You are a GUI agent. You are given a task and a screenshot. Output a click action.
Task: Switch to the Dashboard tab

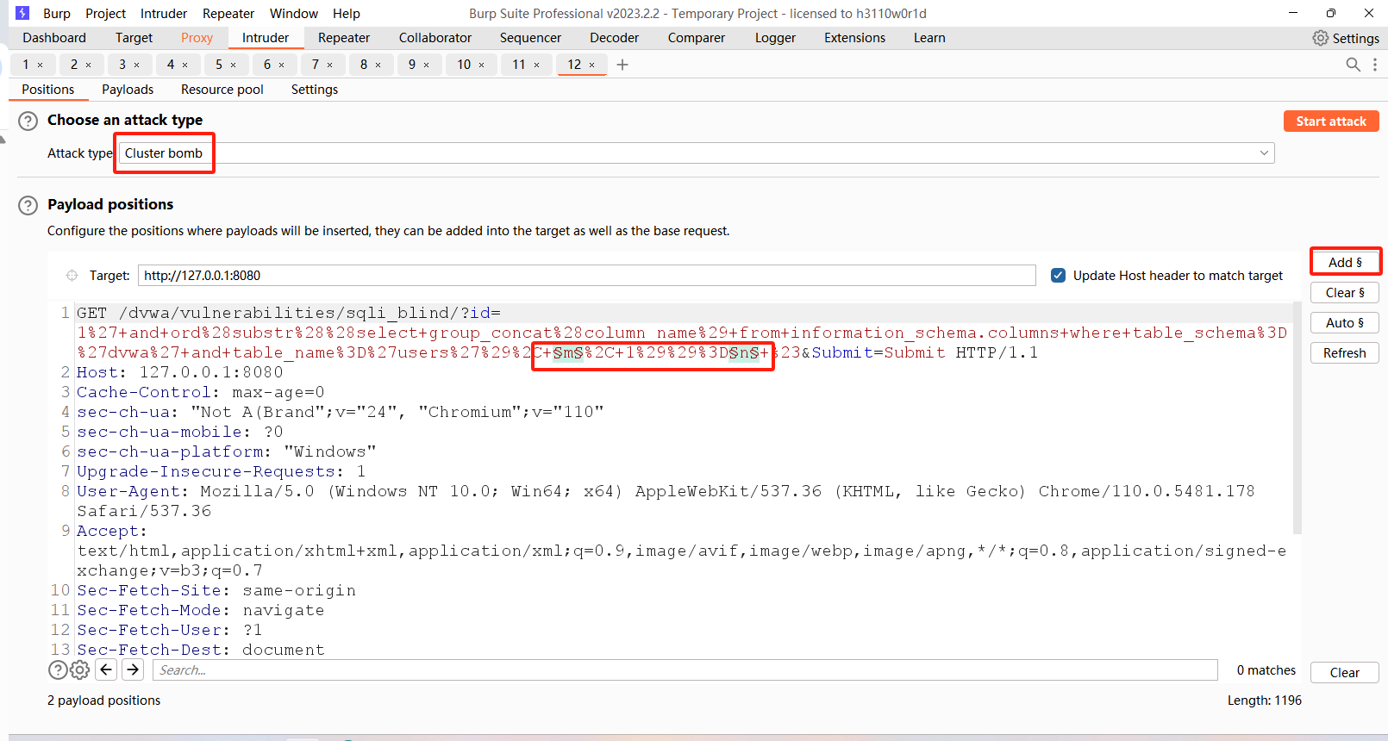coord(54,38)
